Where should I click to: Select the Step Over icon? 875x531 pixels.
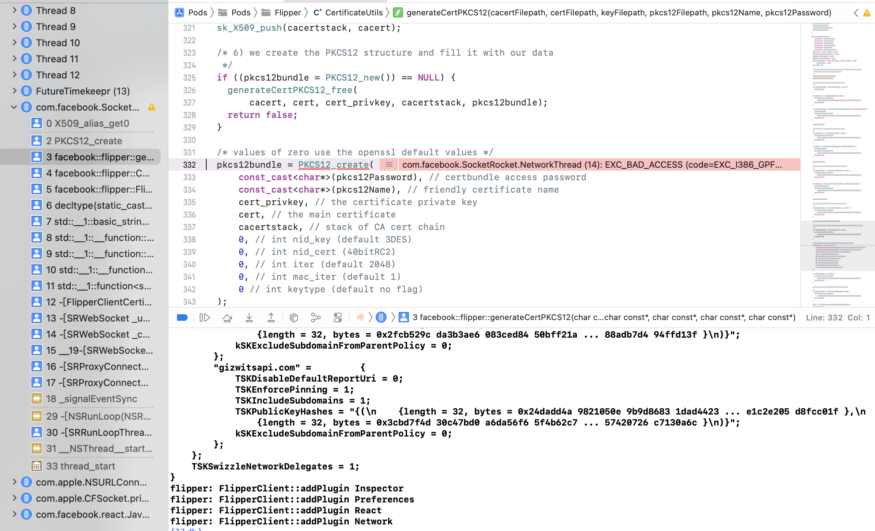227,318
